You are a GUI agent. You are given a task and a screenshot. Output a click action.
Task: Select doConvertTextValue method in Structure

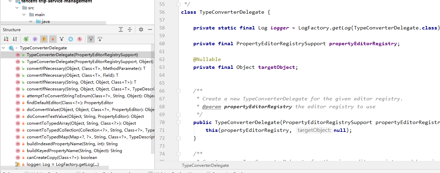(77, 116)
